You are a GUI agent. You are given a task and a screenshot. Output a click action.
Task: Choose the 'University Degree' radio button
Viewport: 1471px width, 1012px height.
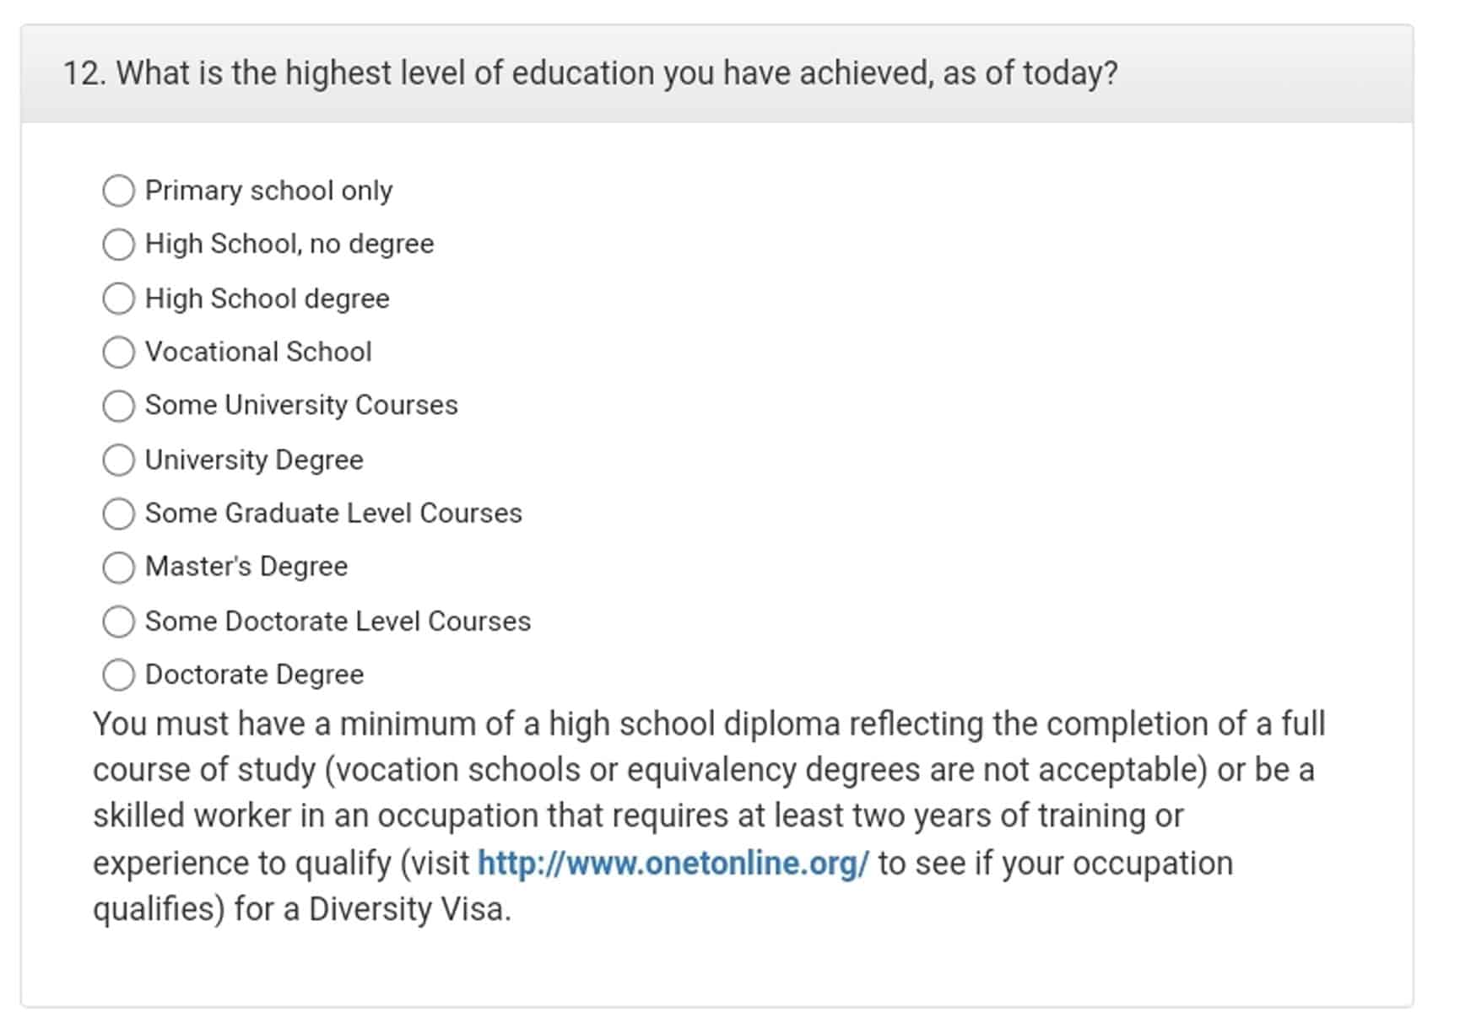[x=118, y=460]
